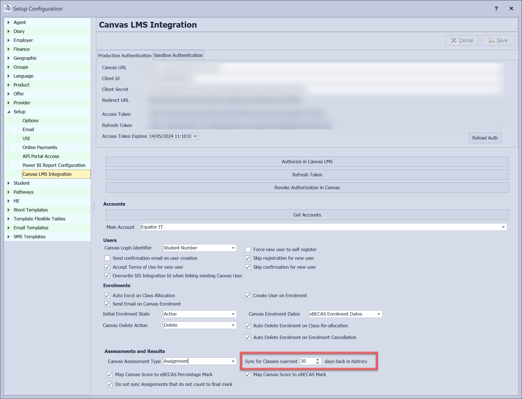Increase sync days with spinner up arrow
Image resolution: width=522 pixels, height=399 pixels.
pos(317,359)
